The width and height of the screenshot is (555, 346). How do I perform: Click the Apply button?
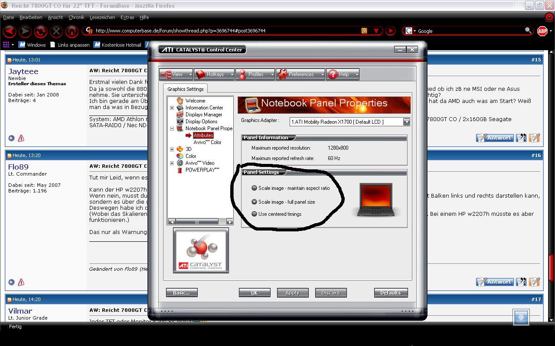point(293,293)
